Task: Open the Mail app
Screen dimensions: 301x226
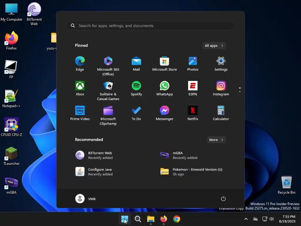Action: tap(136, 64)
